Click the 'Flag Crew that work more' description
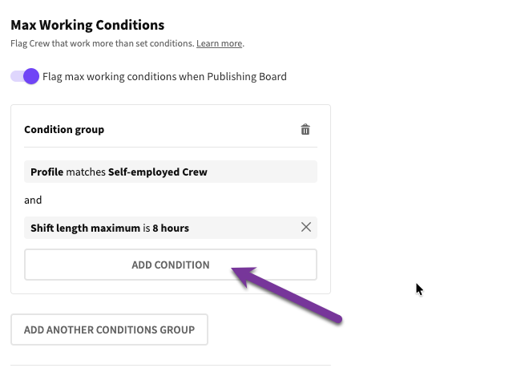The image size is (529, 372). click(102, 43)
